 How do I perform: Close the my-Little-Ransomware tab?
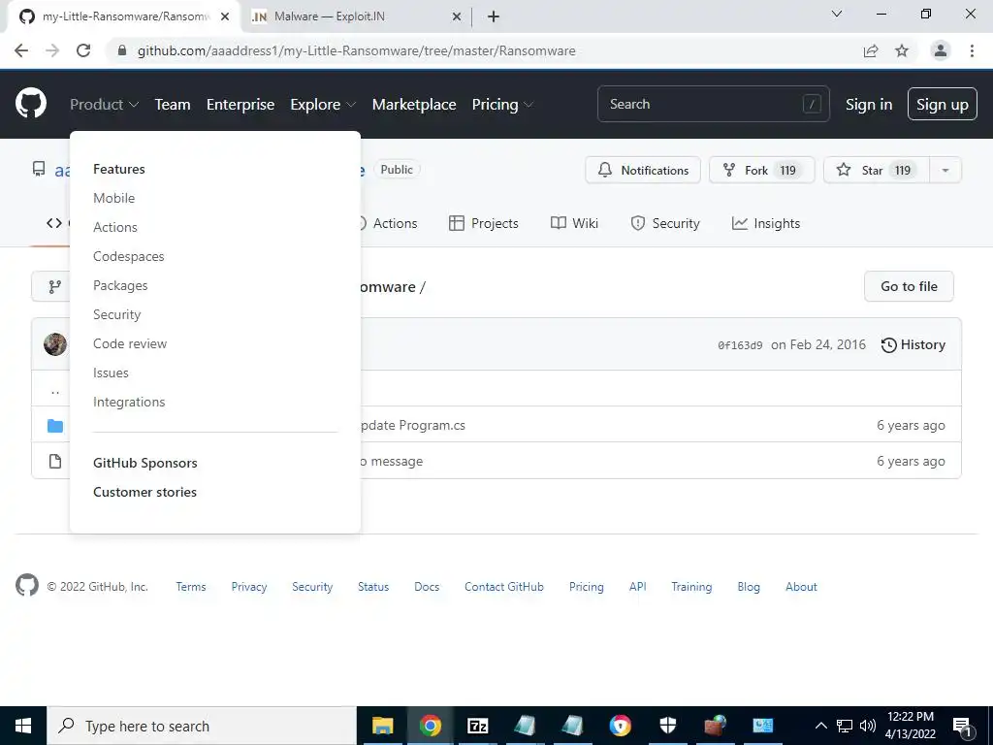pos(225,16)
